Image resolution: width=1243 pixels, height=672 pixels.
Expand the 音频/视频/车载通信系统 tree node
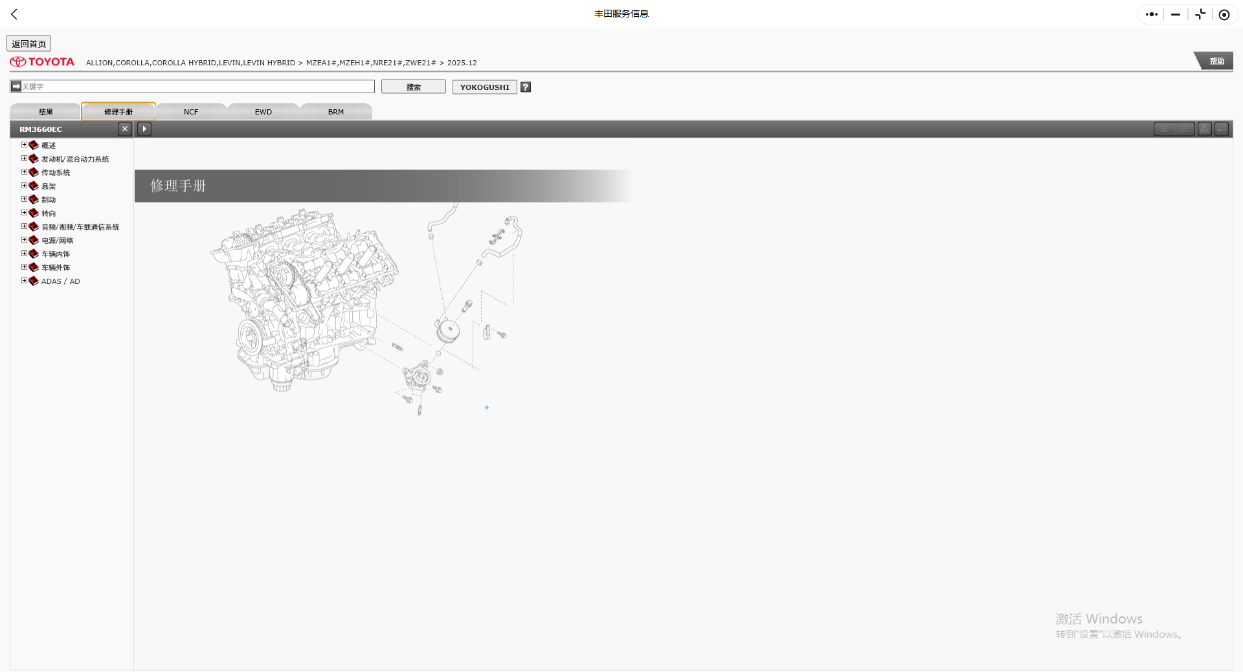(x=24, y=226)
